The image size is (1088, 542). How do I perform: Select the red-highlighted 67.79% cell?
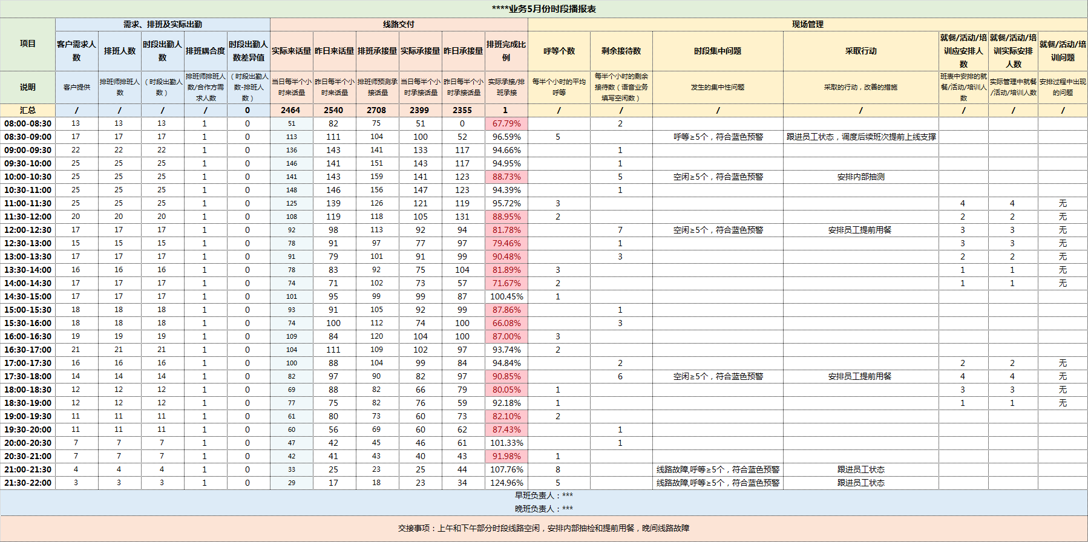tap(506, 123)
